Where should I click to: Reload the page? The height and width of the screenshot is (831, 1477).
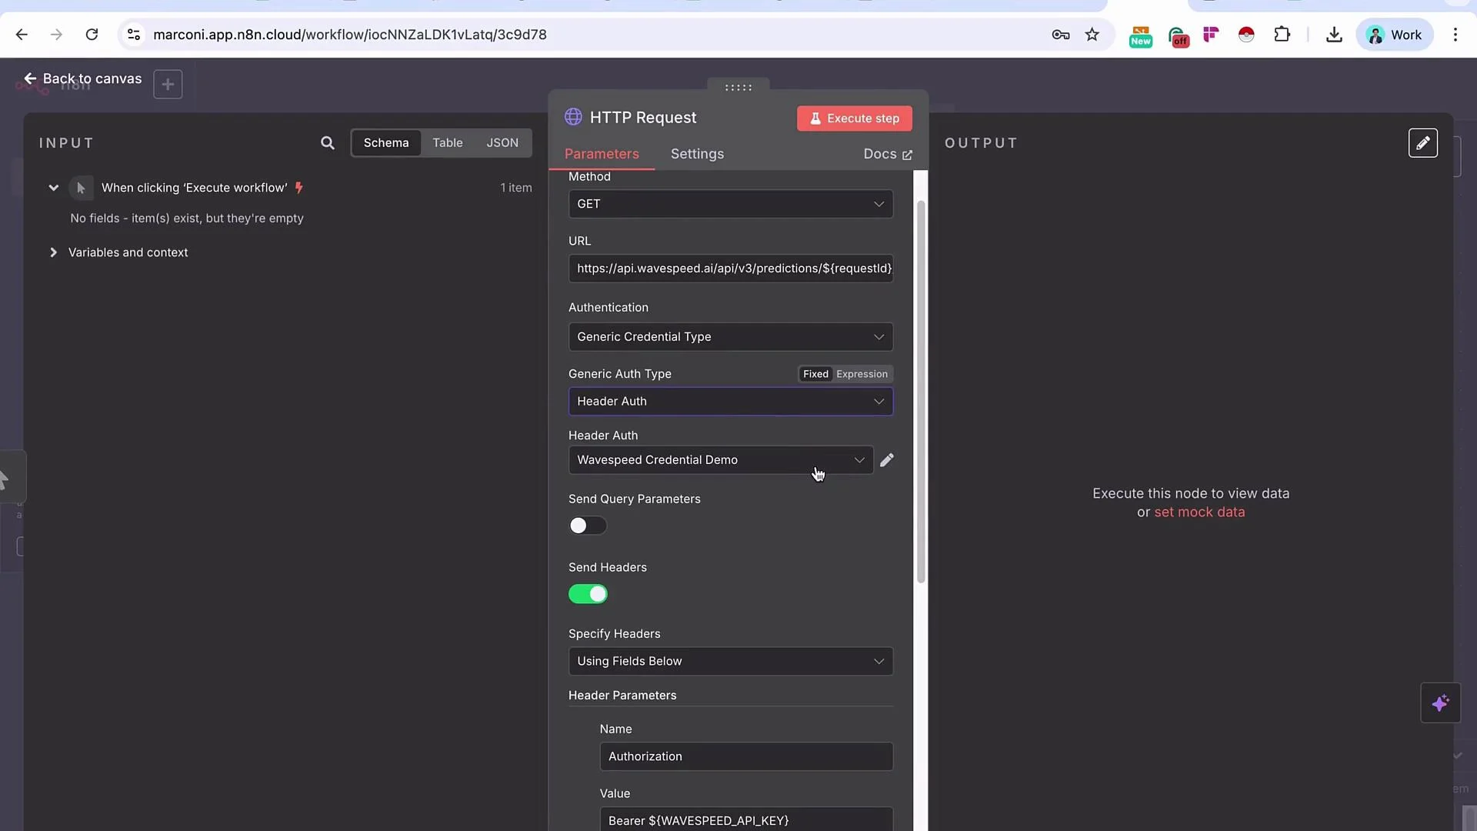(x=92, y=35)
